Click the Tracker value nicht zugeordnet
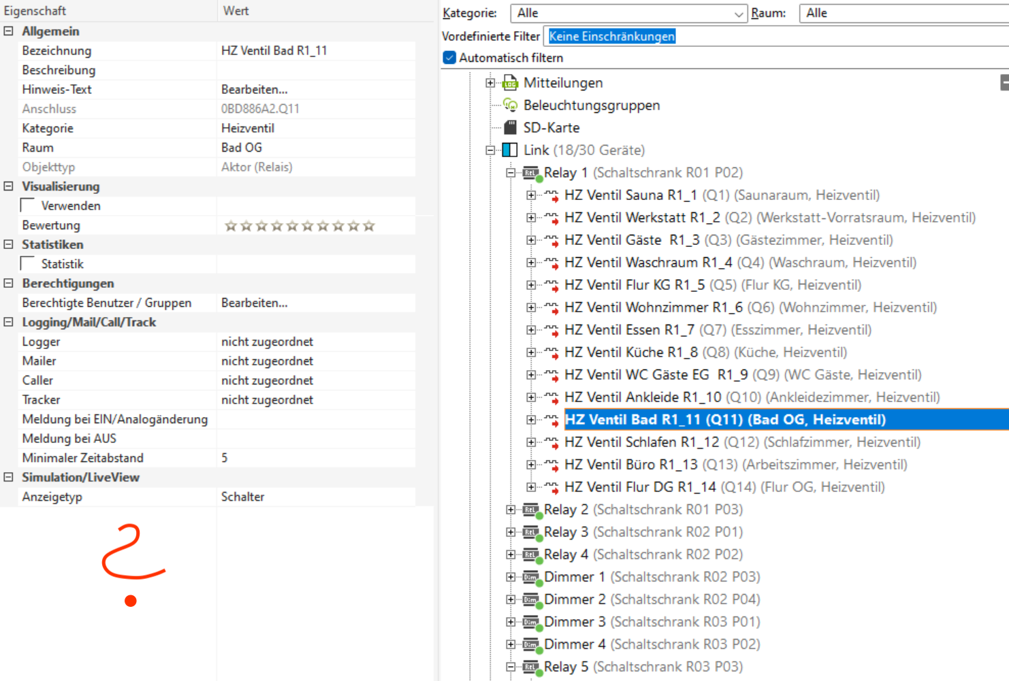This screenshot has height=681, width=1009. click(x=268, y=400)
